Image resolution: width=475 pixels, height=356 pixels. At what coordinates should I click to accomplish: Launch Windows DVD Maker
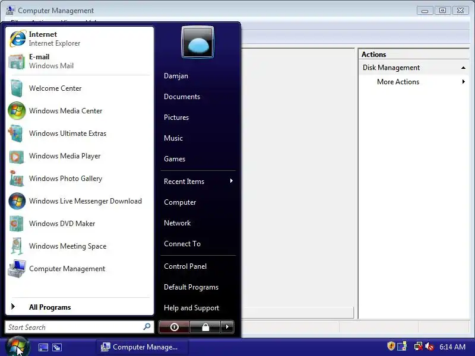(80, 224)
